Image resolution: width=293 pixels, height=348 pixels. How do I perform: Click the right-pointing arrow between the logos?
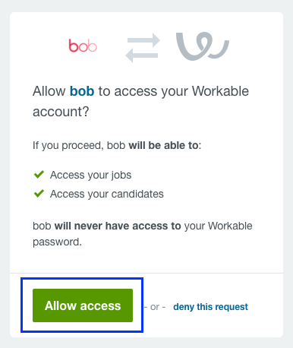tap(143, 40)
